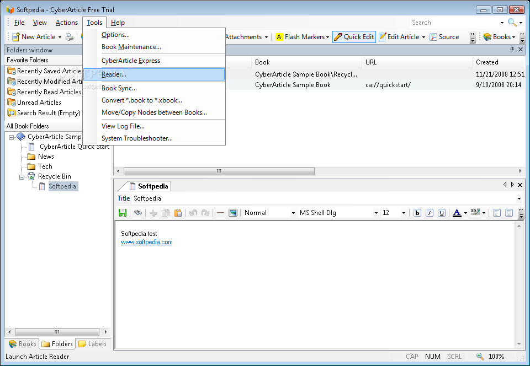Choose Options... from Tools menu
This screenshot has width=530, height=366.
pos(154,35)
